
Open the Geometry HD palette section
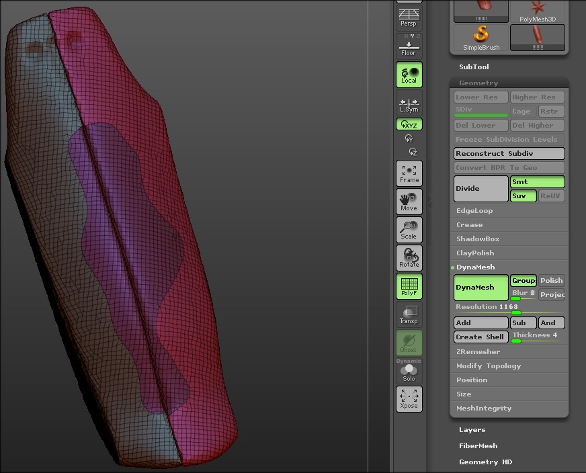[485, 462]
